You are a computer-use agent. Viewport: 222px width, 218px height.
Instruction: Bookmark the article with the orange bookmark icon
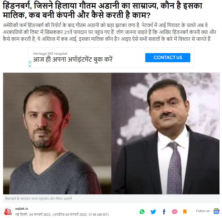[185, 212]
